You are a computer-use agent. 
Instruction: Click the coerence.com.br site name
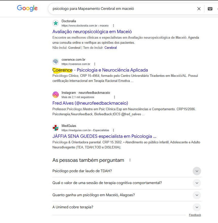tap(73, 59)
